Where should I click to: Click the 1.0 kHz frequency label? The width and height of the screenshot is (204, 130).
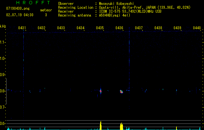pos(2,58)
